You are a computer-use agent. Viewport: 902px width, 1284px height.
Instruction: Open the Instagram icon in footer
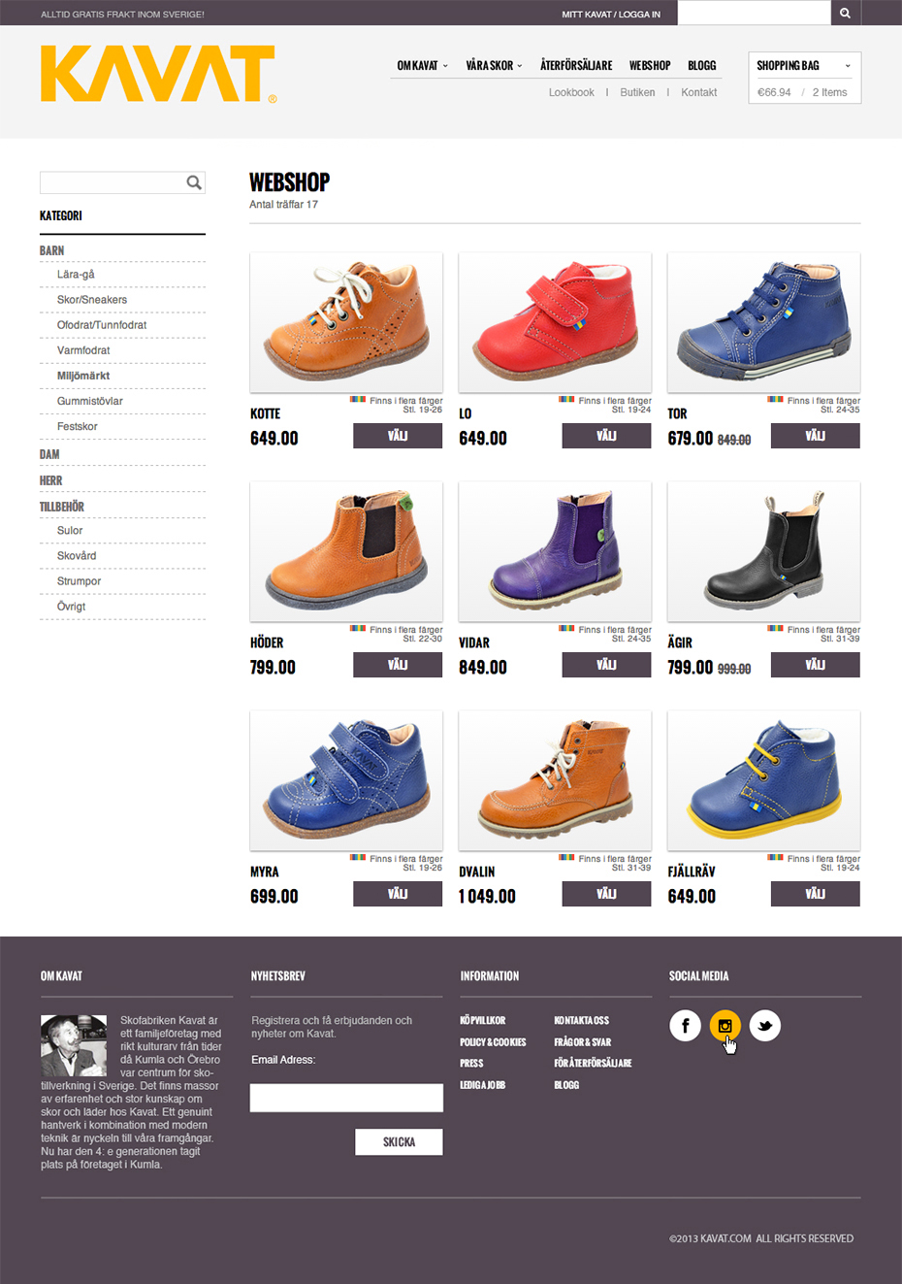[x=725, y=1026]
